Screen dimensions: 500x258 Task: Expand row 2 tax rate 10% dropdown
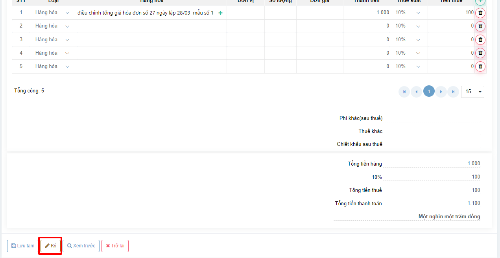408,26
